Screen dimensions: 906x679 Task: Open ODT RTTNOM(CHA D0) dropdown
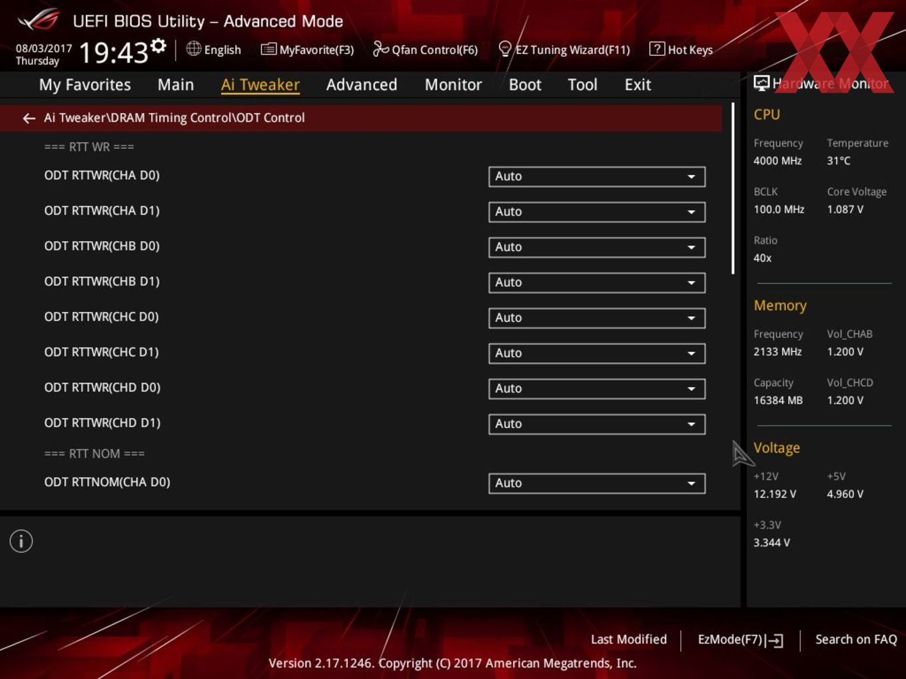597,483
